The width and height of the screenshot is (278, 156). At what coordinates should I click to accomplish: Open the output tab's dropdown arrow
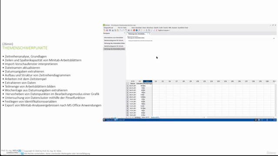click(x=148, y=34)
